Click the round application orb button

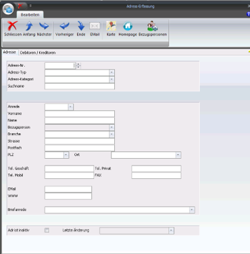pyautogui.click(x=8, y=9)
